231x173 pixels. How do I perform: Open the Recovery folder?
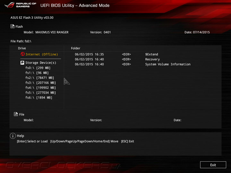click(x=152, y=59)
